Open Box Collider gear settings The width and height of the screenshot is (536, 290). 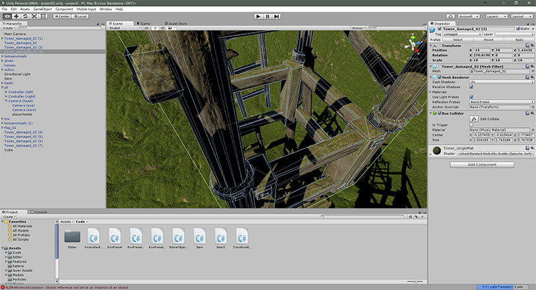click(x=532, y=113)
